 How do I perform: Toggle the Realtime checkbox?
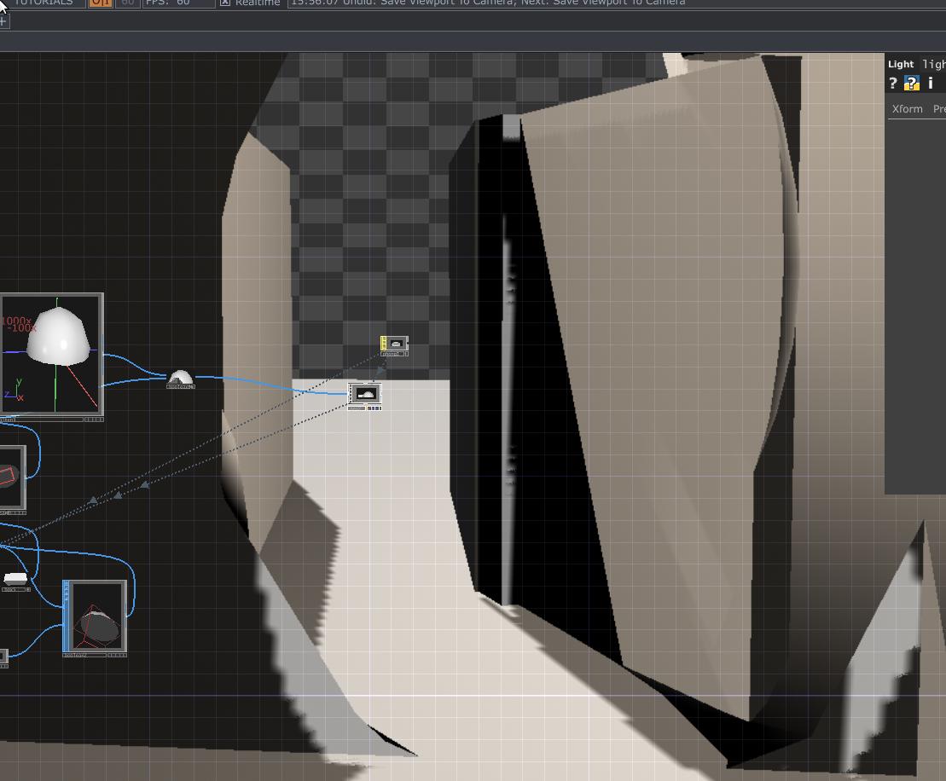[225, 3]
